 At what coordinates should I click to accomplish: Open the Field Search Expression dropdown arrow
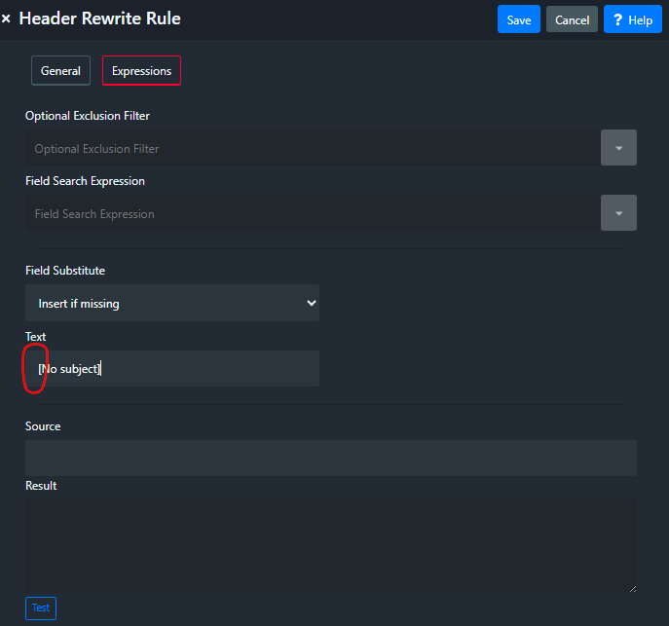tap(618, 213)
